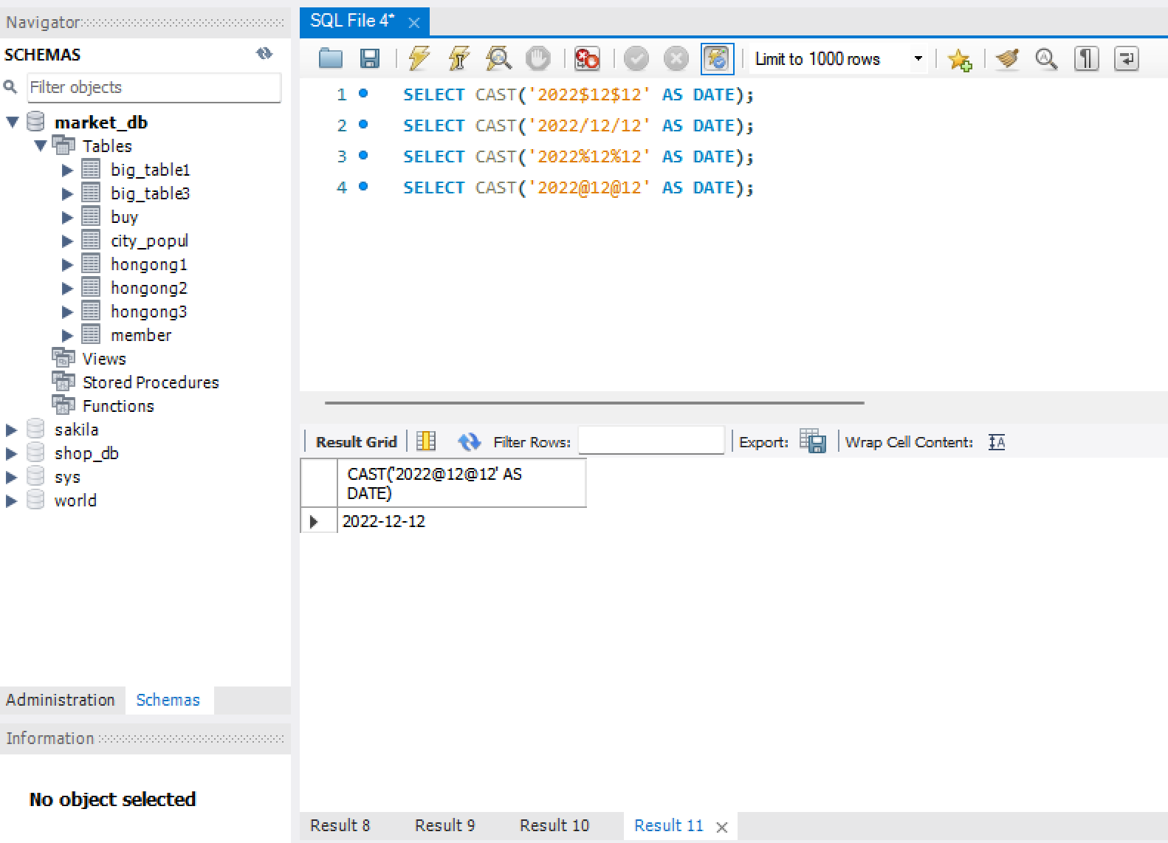1168x843 pixels.
Task: Collapse the market_db schema
Action: click(13, 122)
